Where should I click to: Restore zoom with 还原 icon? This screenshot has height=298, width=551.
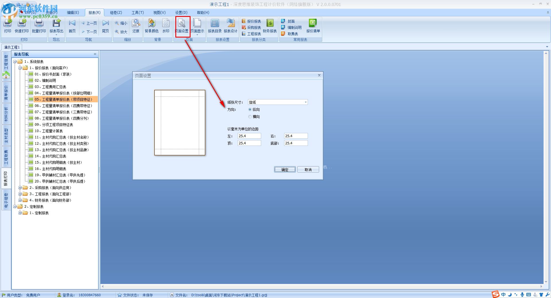[136, 26]
